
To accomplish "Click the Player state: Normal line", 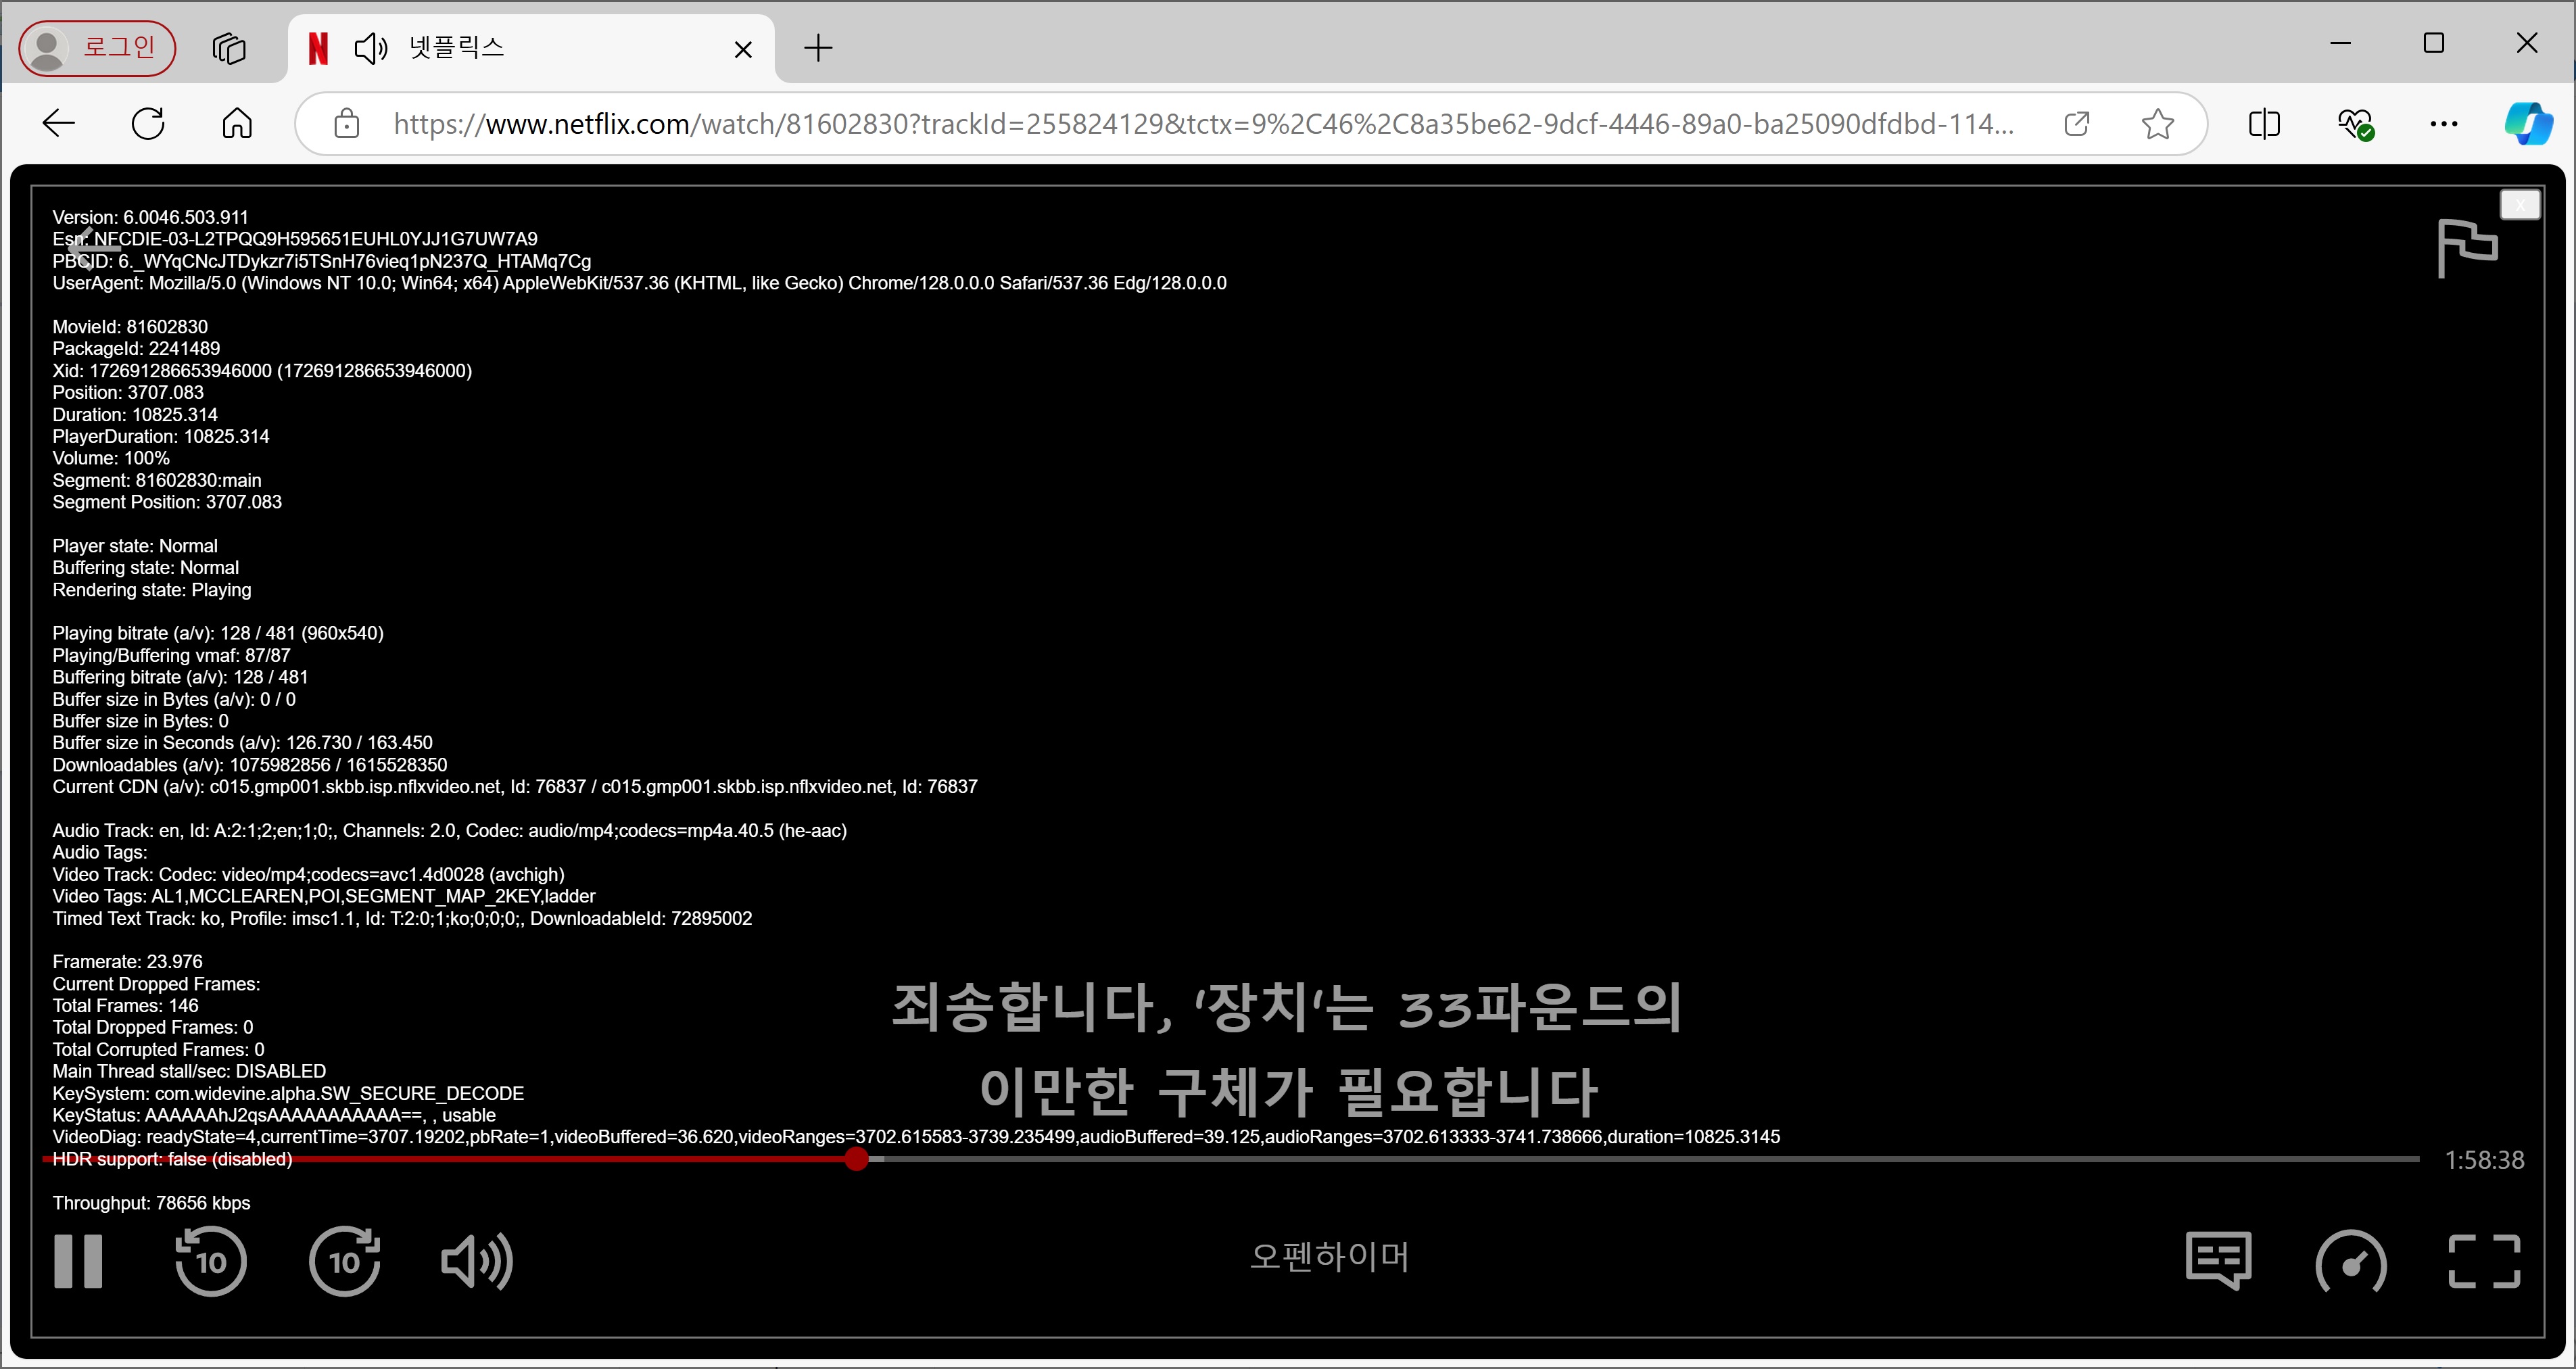I will pos(135,546).
